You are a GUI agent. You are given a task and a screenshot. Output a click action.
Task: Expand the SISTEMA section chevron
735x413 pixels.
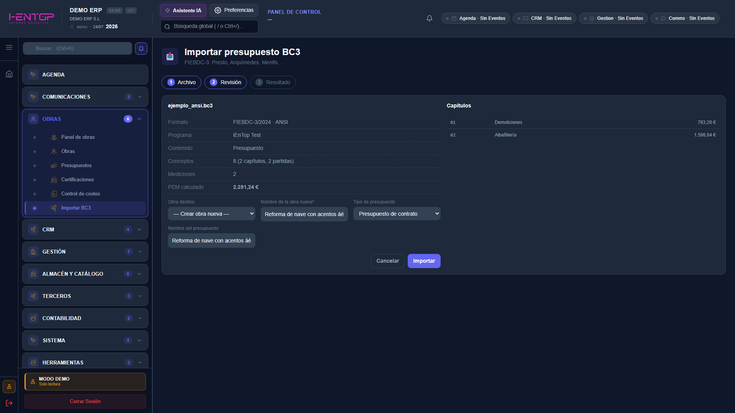coord(139,340)
